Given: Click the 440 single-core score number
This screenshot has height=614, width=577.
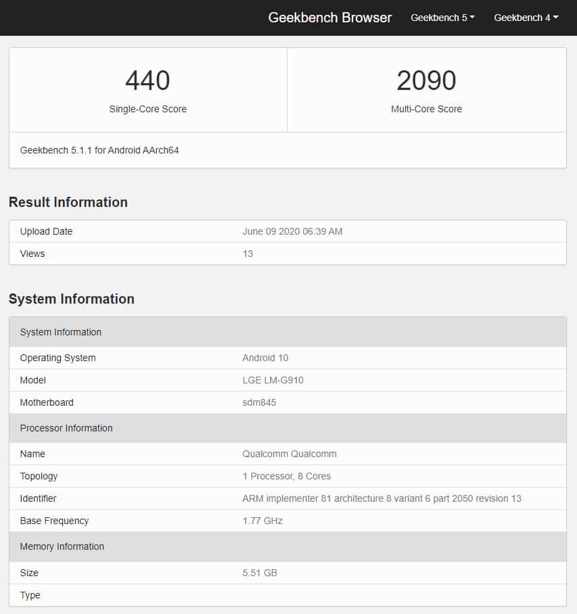Looking at the screenshot, I should 147,80.
